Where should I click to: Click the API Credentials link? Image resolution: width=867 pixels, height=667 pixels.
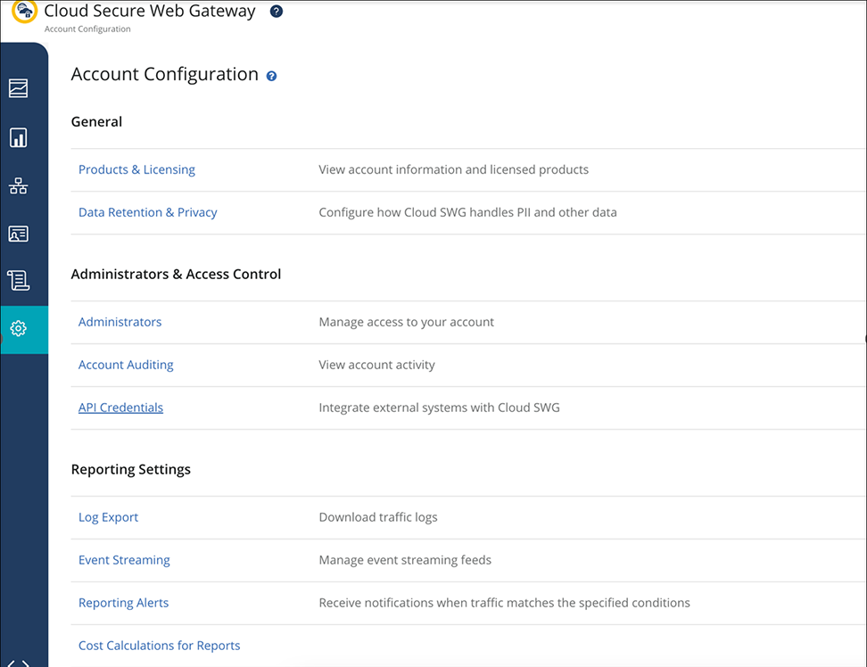[120, 408]
